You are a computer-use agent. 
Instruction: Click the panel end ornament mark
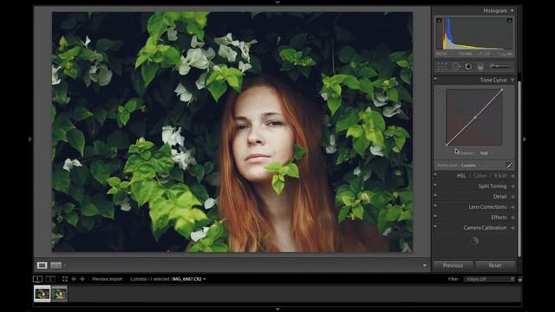[x=474, y=241]
